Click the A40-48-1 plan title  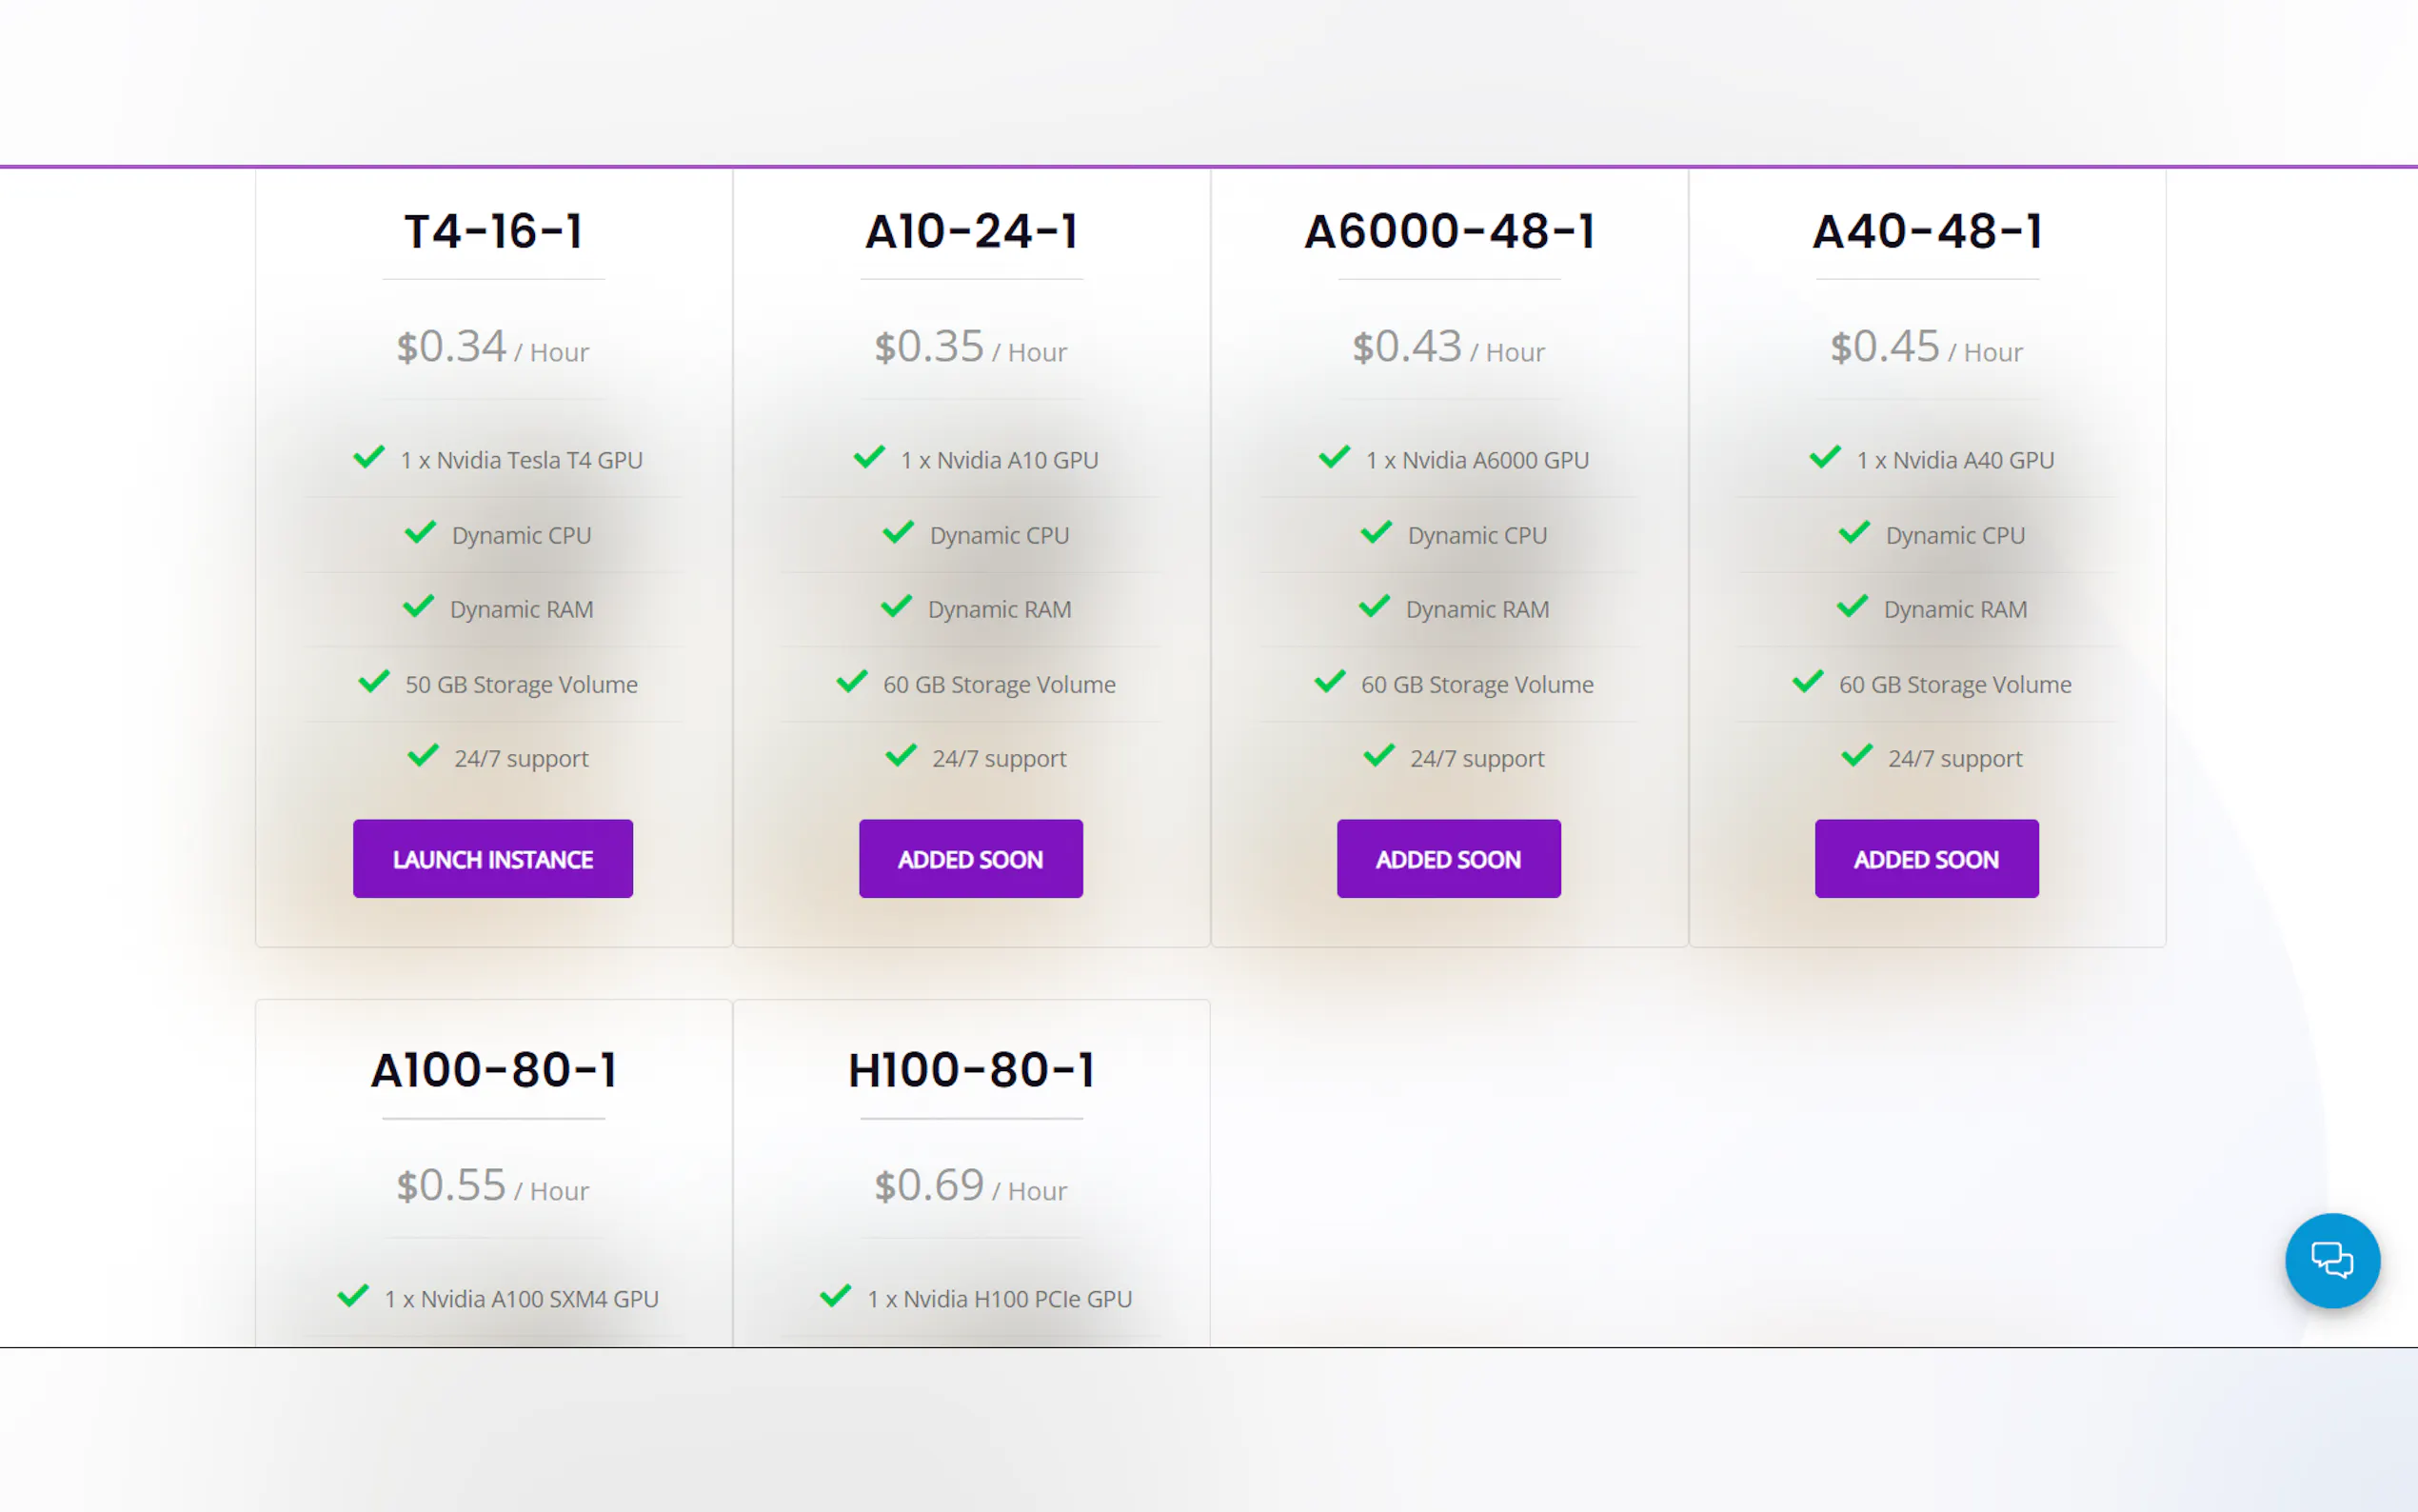[x=1926, y=231]
